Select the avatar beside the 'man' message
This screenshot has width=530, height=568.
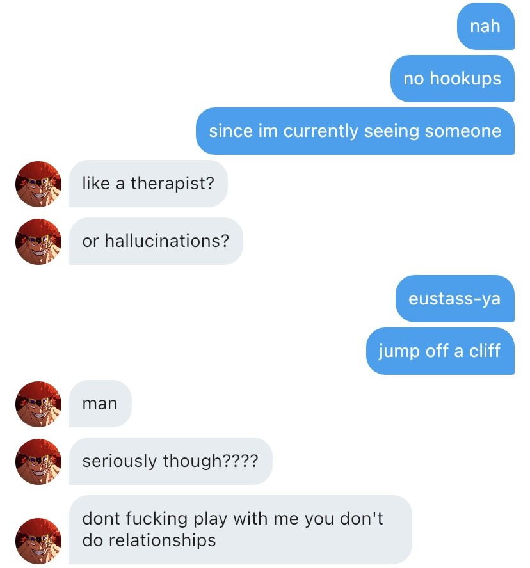(x=38, y=404)
